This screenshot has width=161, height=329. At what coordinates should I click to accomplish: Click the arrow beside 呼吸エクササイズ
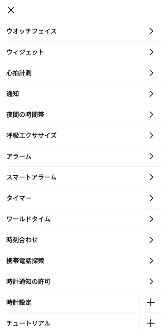click(x=151, y=136)
